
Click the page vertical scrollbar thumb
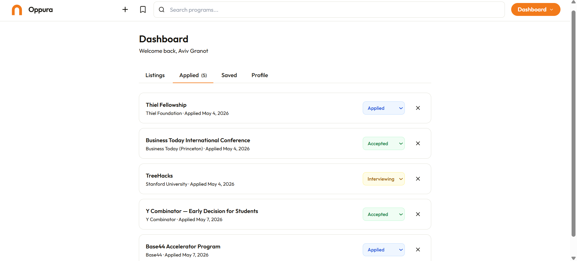573,123
